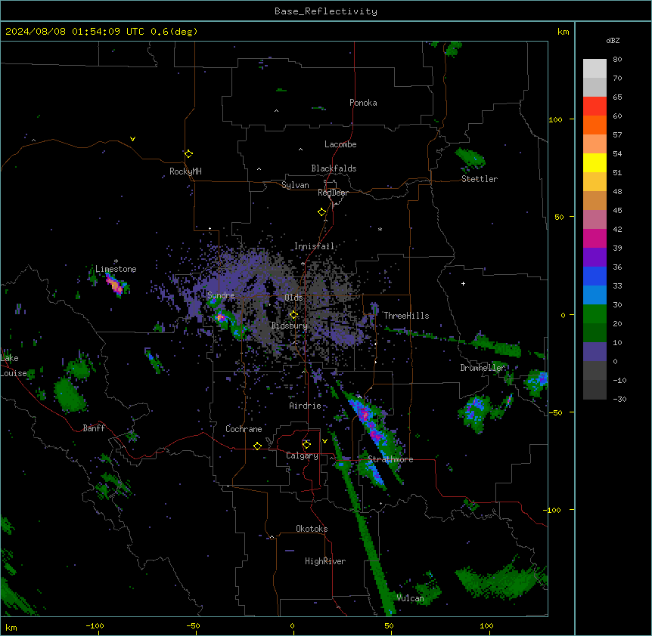
Task: Click the Calgary label
Action: pos(302,455)
